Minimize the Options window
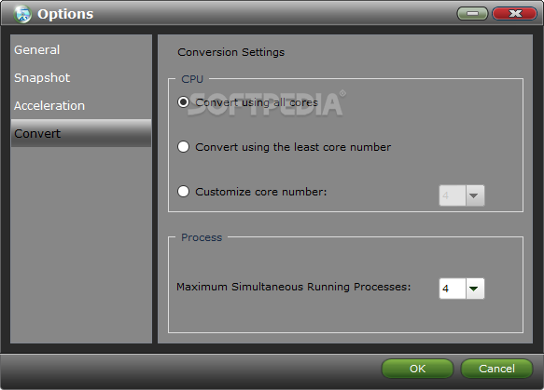Image resolution: width=544 pixels, height=390 pixels. click(472, 13)
